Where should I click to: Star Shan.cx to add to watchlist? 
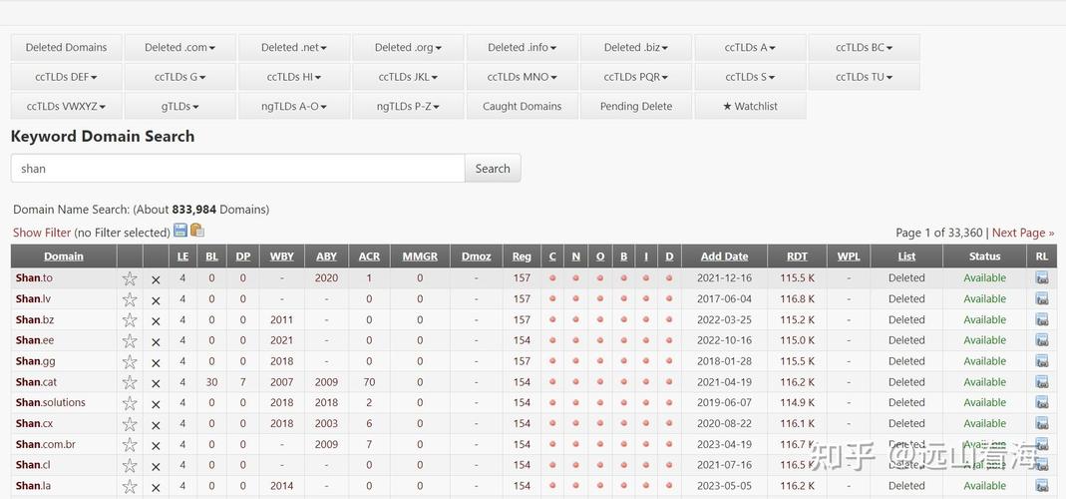tap(130, 424)
